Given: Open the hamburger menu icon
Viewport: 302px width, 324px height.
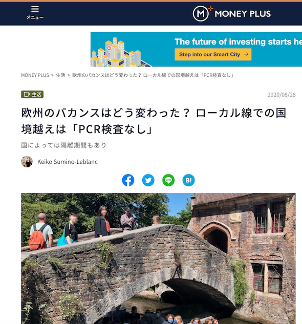Looking at the screenshot, I should [x=35, y=9].
